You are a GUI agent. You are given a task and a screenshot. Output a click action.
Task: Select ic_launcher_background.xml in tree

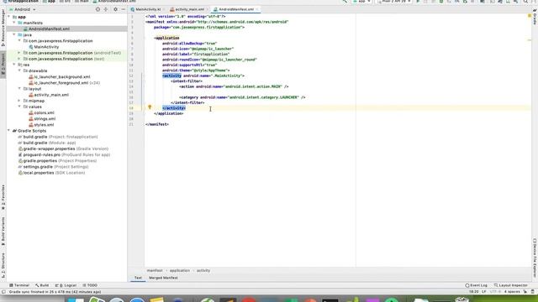(60, 76)
